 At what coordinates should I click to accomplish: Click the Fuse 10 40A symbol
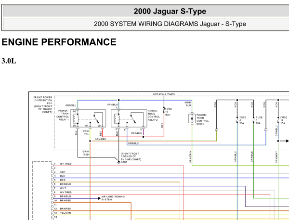pos(164,110)
